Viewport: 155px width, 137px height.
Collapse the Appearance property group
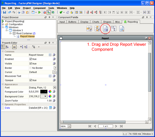click(x=3, y=84)
